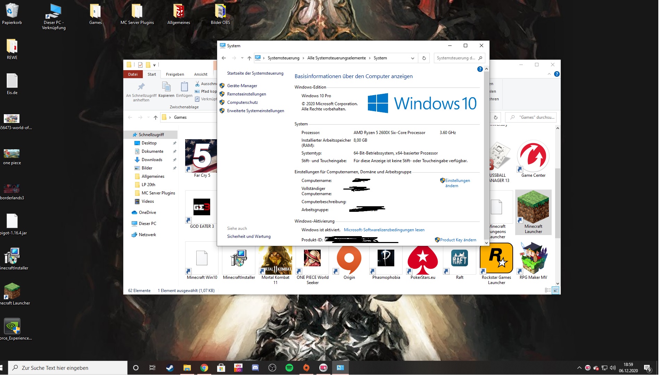This screenshot has width=667, height=375.
Task: Open the Datei tab in Explorer
Action: click(x=133, y=74)
